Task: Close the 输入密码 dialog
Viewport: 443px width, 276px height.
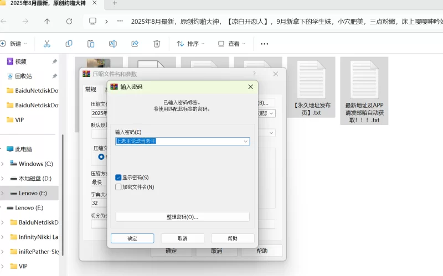Action: pos(251,87)
